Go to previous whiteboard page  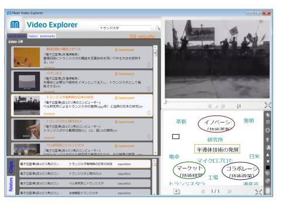[x=203, y=191]
